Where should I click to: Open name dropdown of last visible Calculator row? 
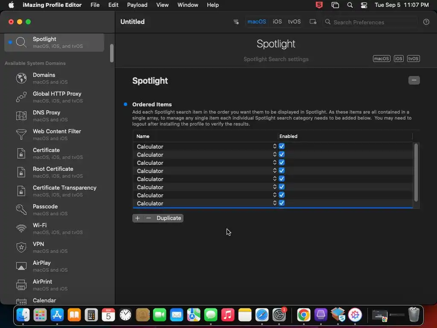click(x=274, y=203)
